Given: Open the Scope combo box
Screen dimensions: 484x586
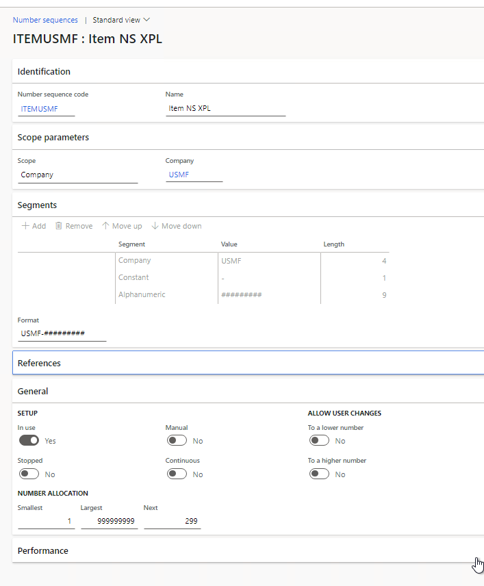Looking at the screenshot, I should (x=78, y=175).
